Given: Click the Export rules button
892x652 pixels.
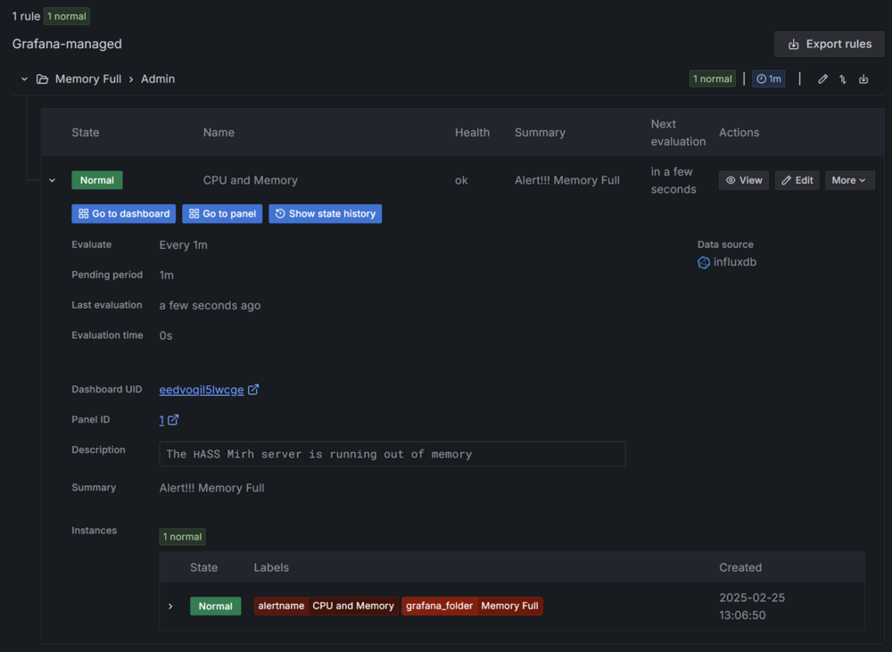Looking at the screenshot, I should pyautogui.click(x=829, y=44).
